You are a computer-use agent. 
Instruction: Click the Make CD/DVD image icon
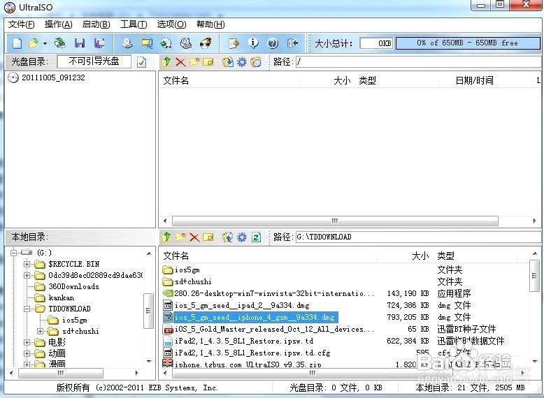coord(127,43)
